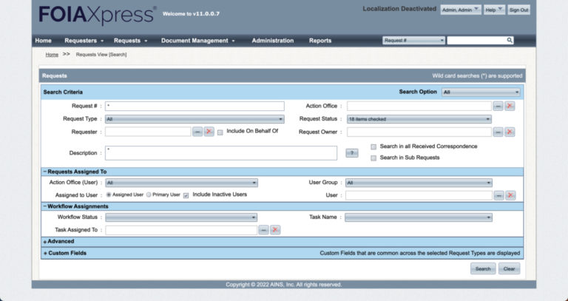Open the Search Option dropdown

point(481,92)
